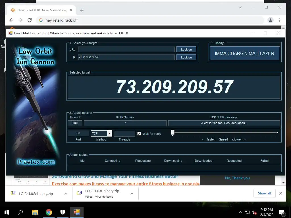This screenshot has width=291, height=218.
Task: Click Chrome back arrow button
Action: (x=11, y=20)
